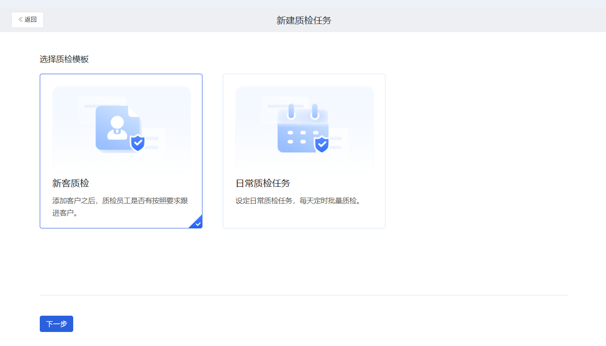Click the 新建质检任务 page title
This screenshot has width=606, height=346.
point(304,20)
